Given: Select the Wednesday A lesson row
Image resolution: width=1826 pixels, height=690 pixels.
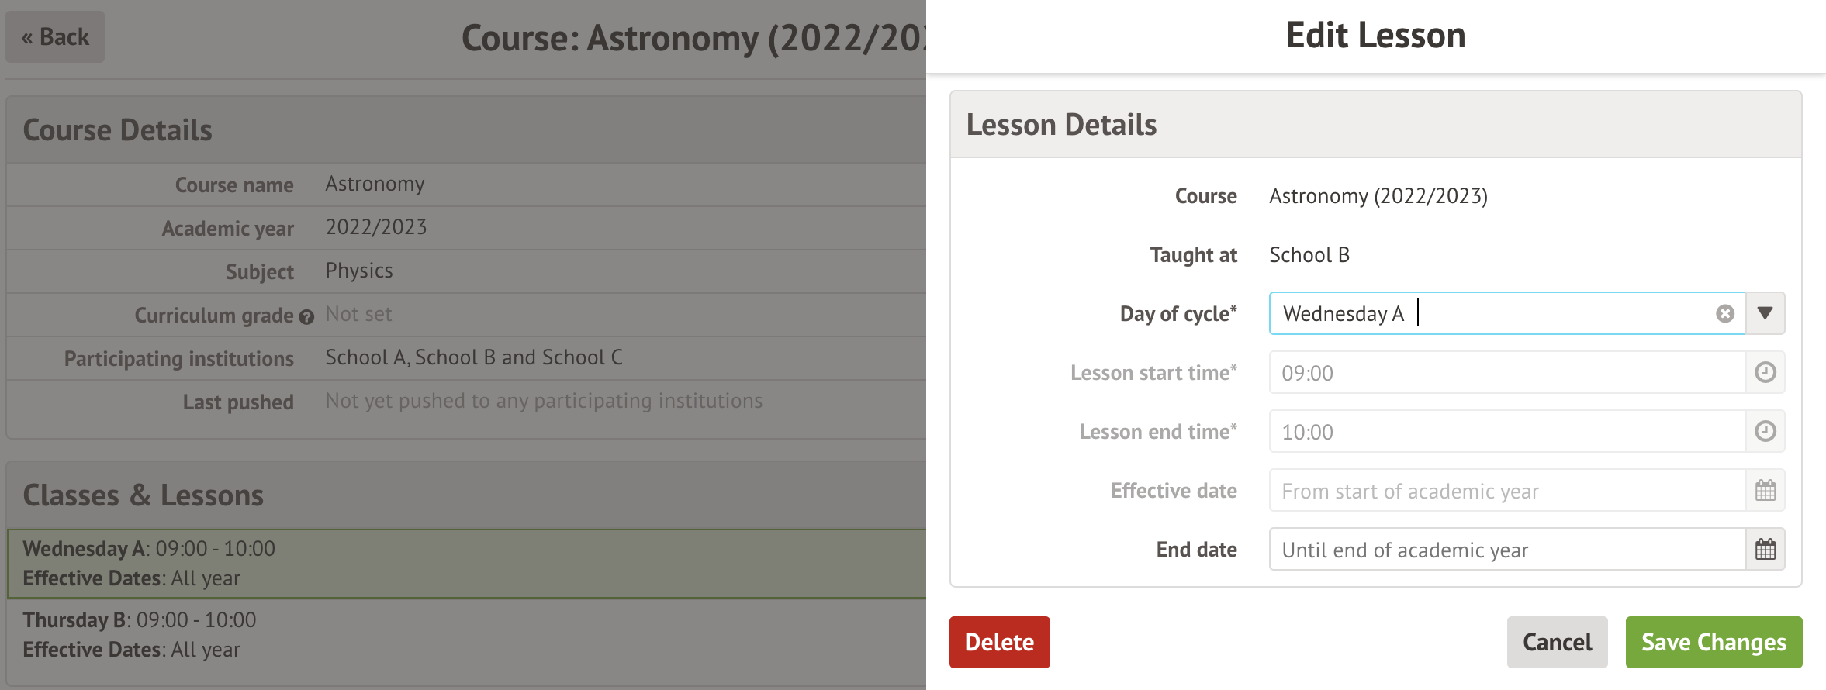Looking at the screenshot, I should [465, 564].
